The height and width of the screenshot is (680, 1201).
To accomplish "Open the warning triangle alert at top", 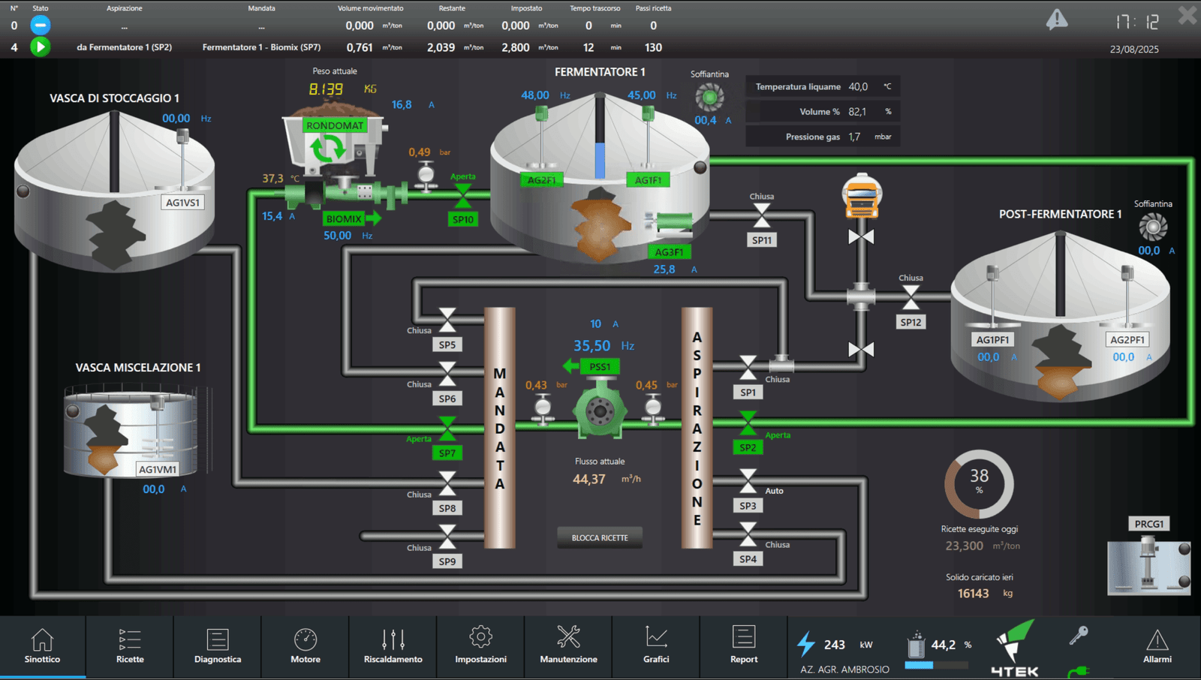I will pos(1057,20).
